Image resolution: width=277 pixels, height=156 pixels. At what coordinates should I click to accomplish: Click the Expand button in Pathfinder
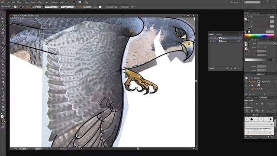pyautogui.click(x=271, y=104)
